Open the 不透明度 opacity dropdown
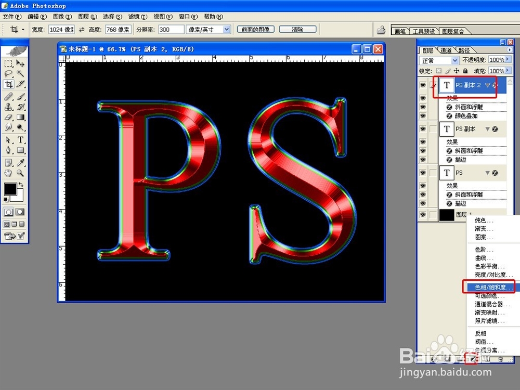Viewport: 520px width, 390px height. click(507, 60)
